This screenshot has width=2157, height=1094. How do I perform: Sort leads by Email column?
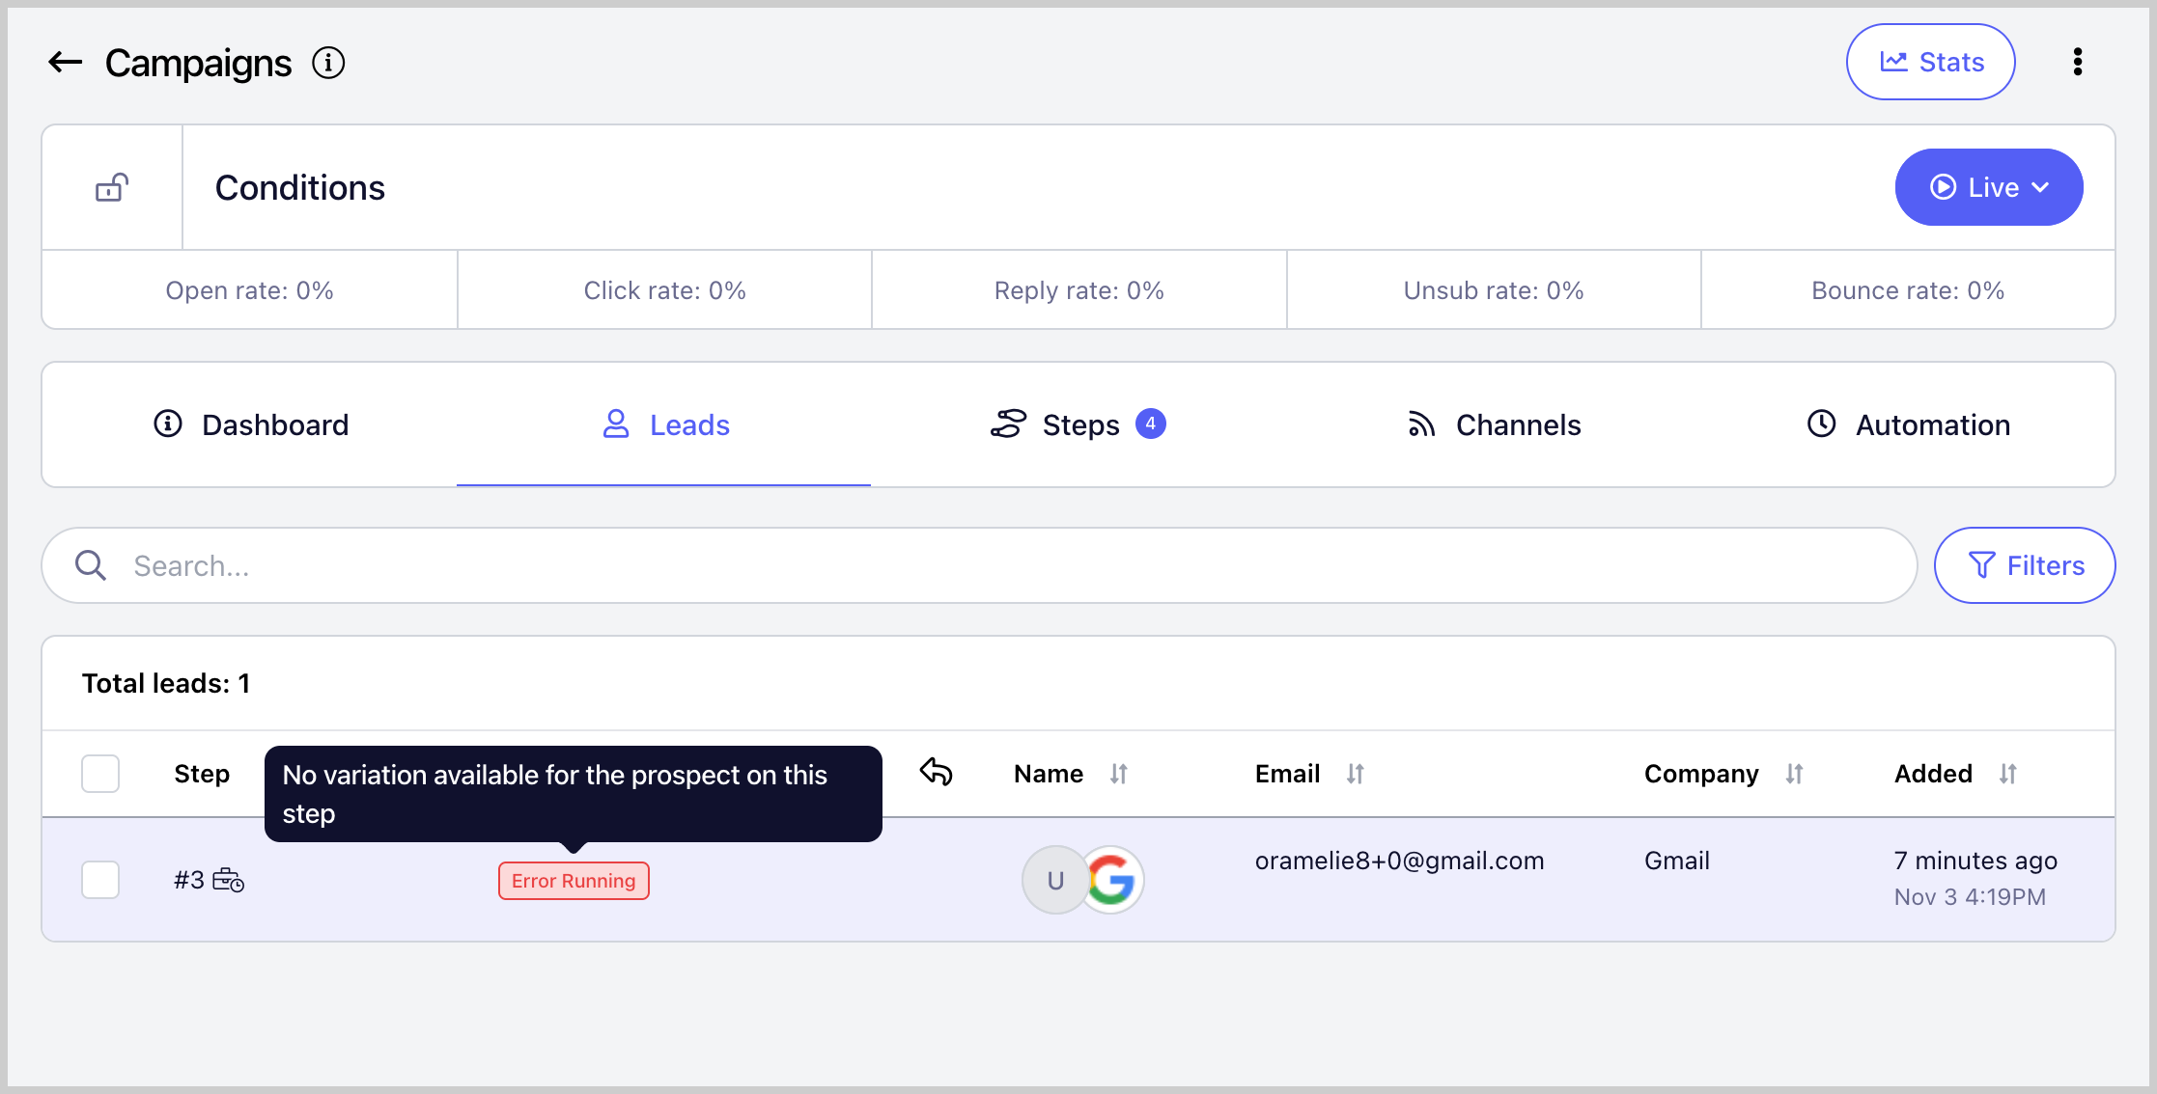pos(1355,774)
